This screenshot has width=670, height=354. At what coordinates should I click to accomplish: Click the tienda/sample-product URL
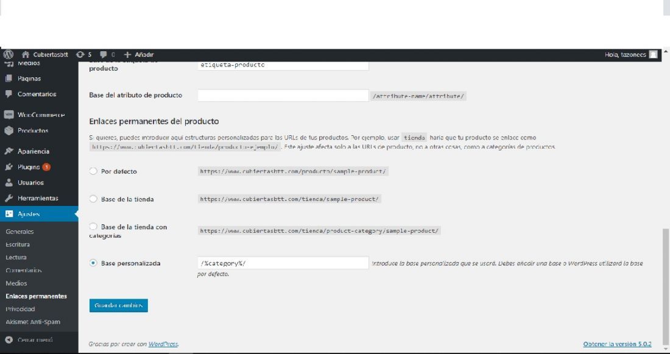[289, 199]
